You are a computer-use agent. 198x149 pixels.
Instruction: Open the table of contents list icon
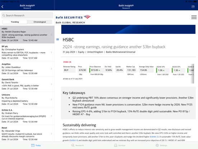(x=58, y=39)
